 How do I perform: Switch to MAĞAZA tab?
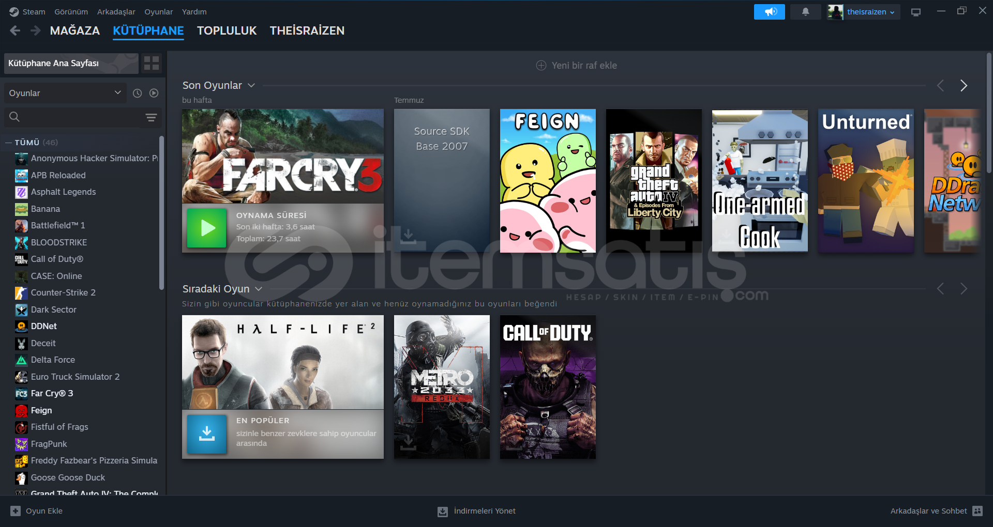click(x=75, y=30)
